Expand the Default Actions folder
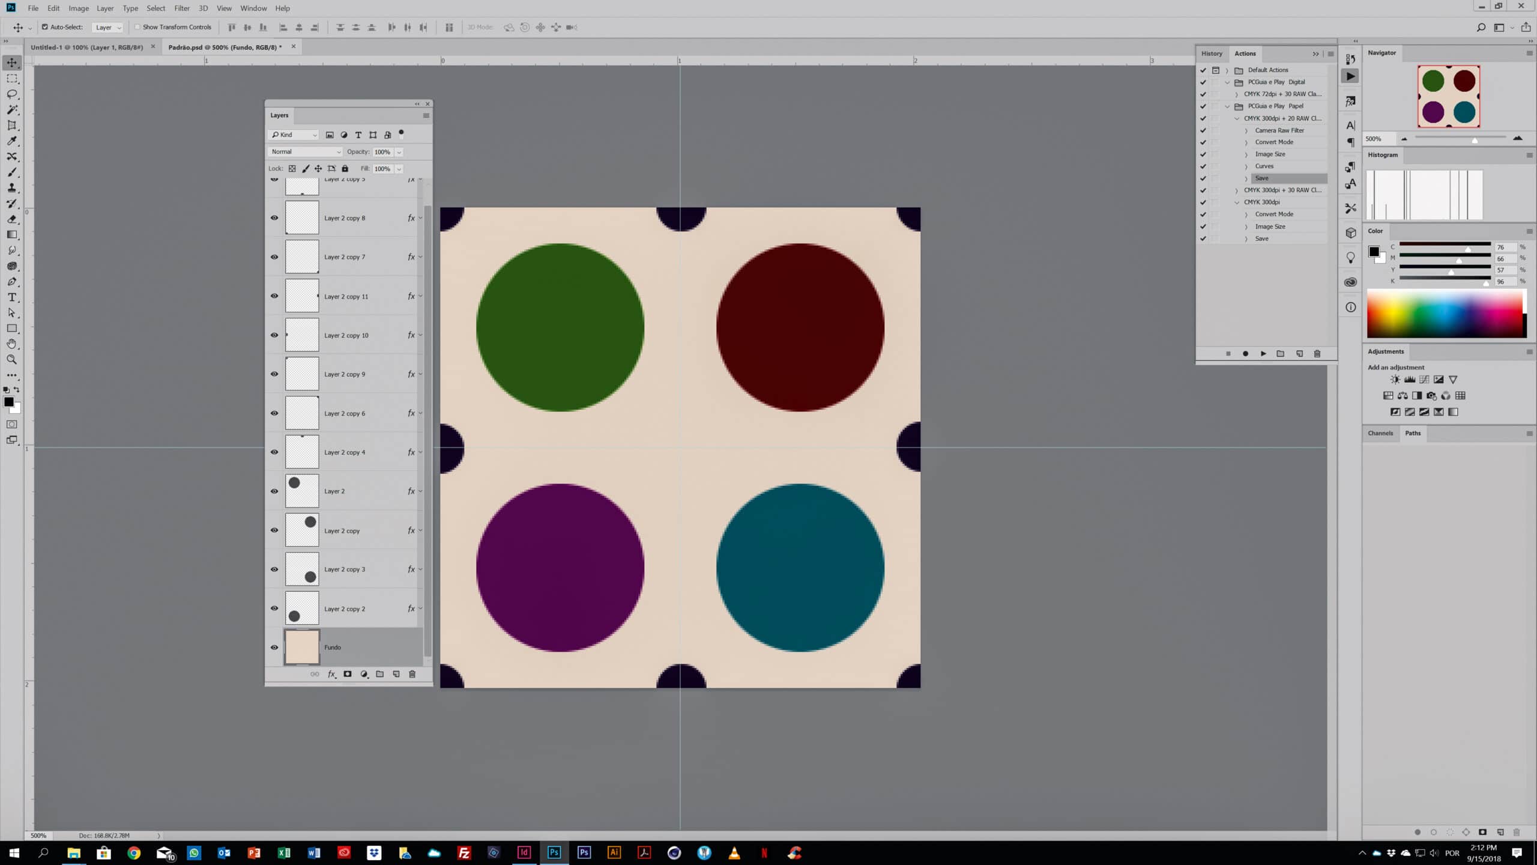This screenshot has height=865, width=1537. tap(1227, 70)
